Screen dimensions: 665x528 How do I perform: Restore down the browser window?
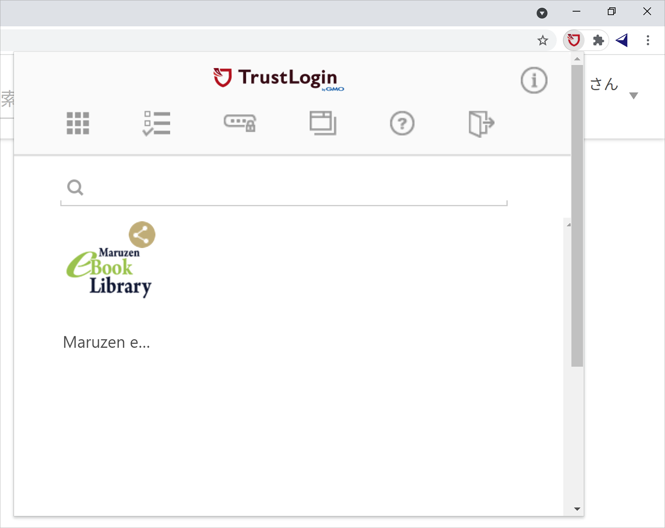pos(611,12)
